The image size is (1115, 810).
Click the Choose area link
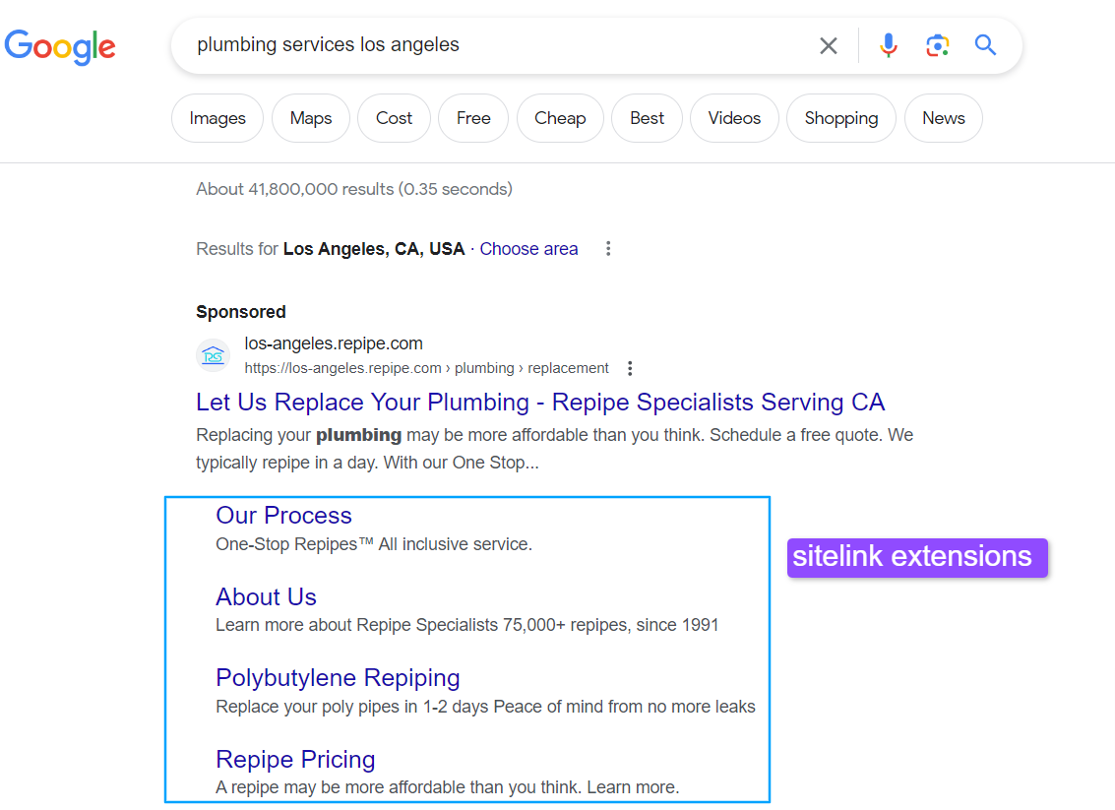(528, 249)
